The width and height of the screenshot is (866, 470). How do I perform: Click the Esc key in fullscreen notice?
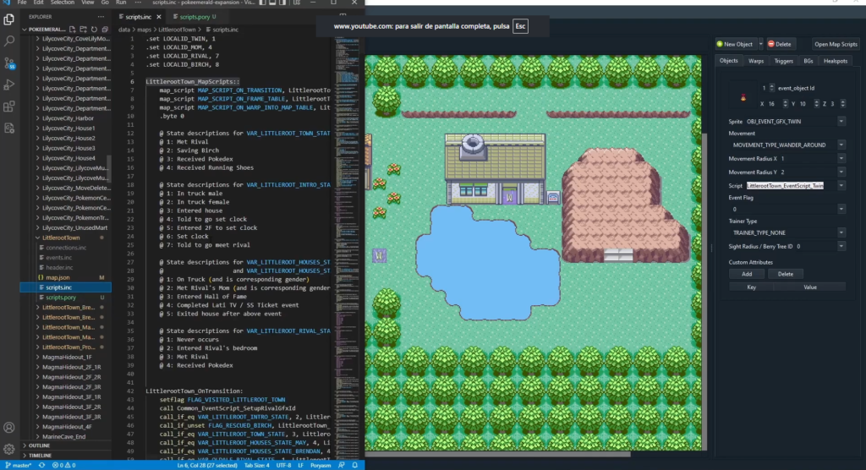pyautogui.click(x=520, y=26)
